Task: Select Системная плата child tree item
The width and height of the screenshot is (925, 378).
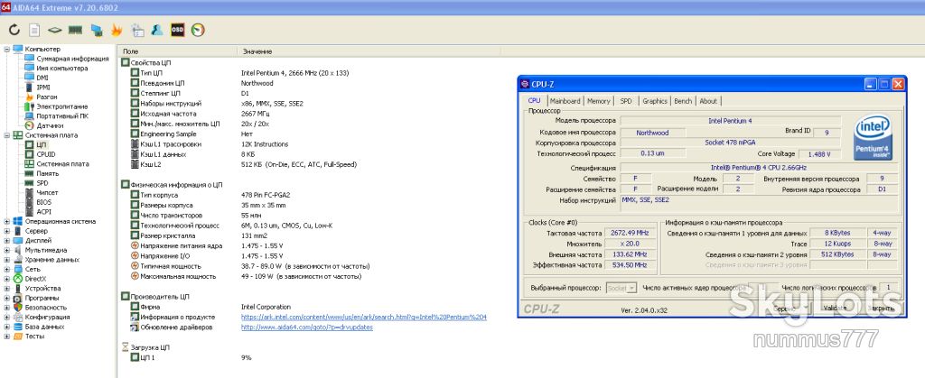Action: click(63, 164)
